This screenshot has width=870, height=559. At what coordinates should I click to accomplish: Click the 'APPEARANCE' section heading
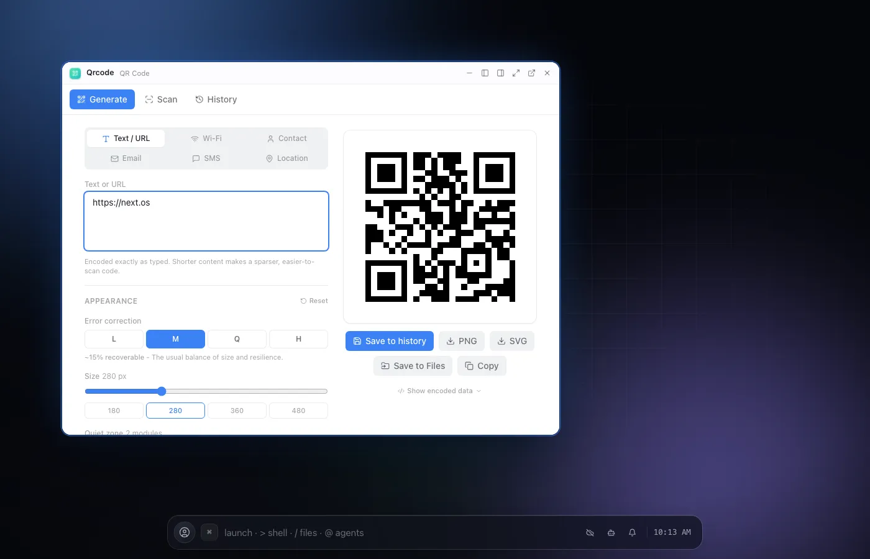pos(111,301)
